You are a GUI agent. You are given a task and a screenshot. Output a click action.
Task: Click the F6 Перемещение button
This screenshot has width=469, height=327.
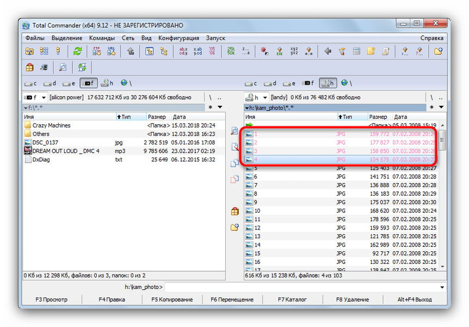point(232,299)
